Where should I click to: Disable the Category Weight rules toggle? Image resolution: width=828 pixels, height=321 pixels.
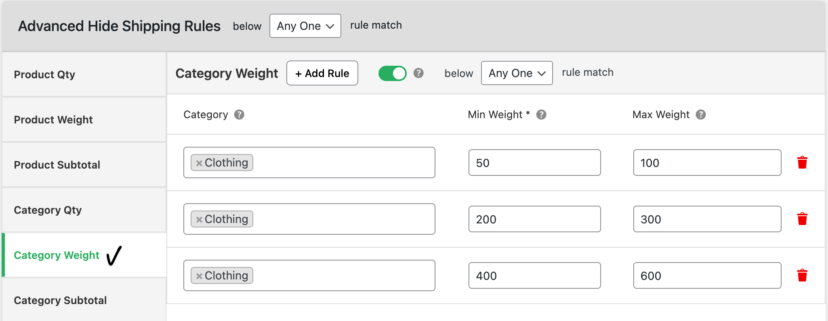(392, 73)
